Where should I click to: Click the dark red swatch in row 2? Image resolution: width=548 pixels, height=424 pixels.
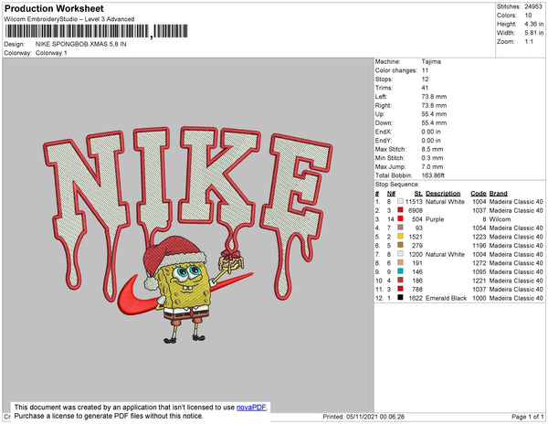[x=400, y=210]
